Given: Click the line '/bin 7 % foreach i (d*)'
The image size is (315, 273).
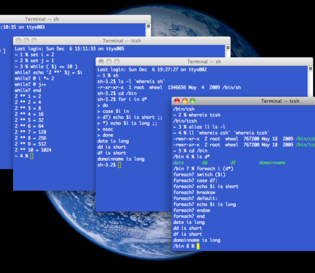Looking at the screenshot, I should [204, 168].
